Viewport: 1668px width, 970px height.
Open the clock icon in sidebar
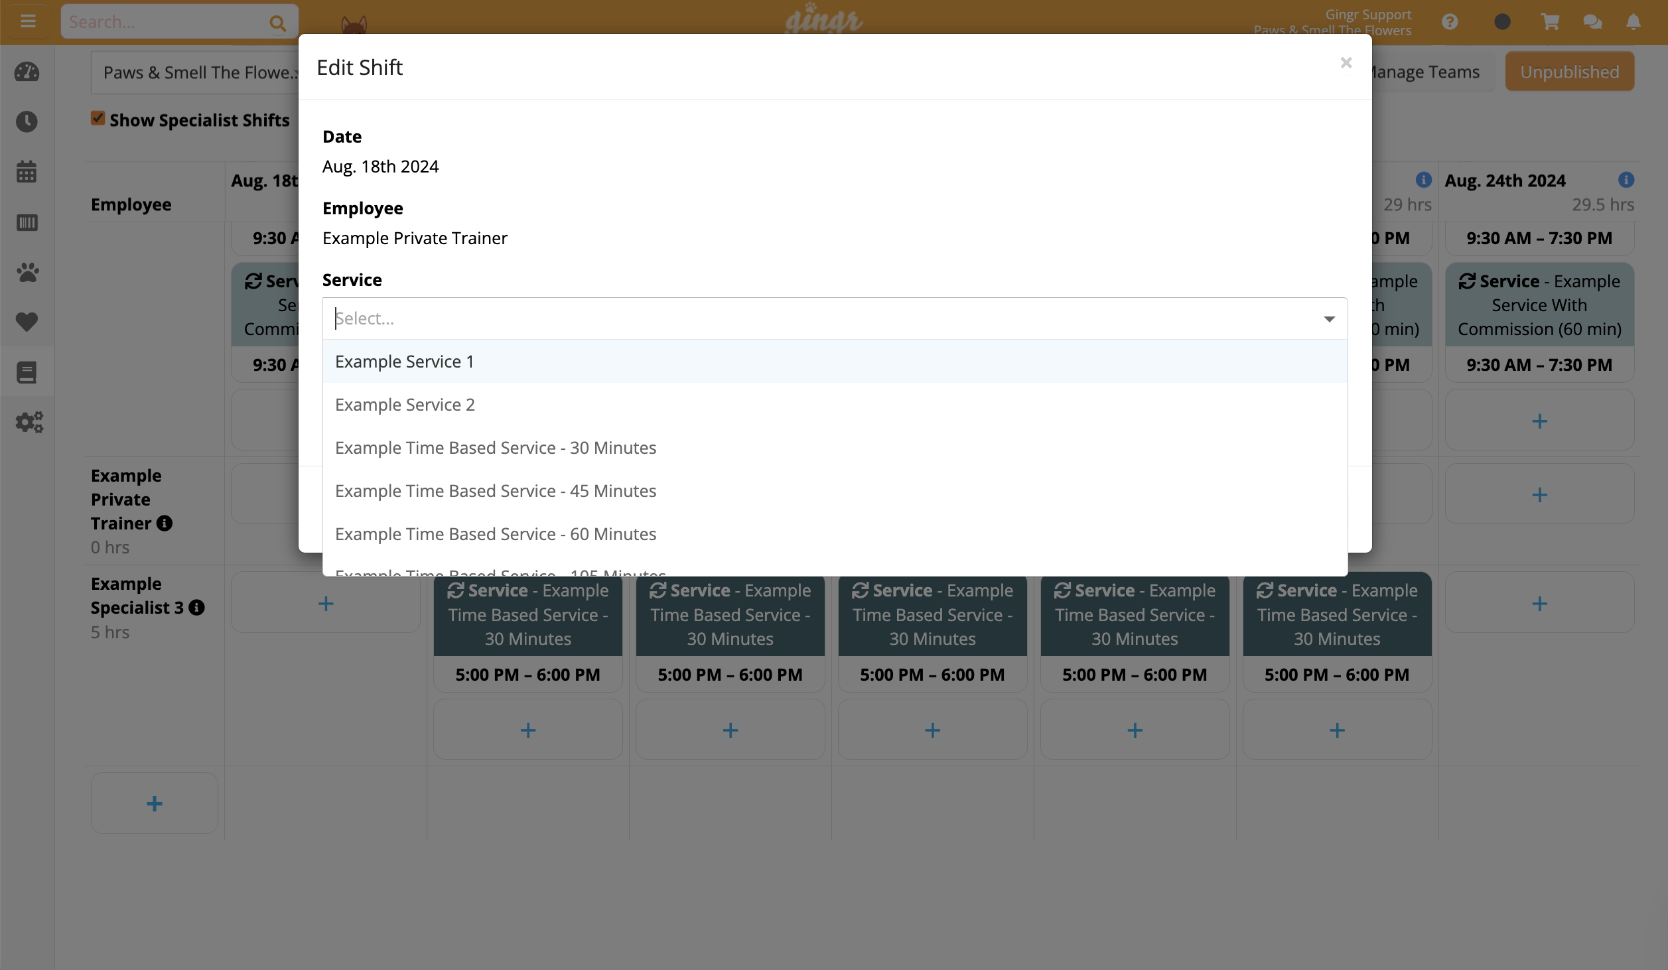(x=27, y=121)
